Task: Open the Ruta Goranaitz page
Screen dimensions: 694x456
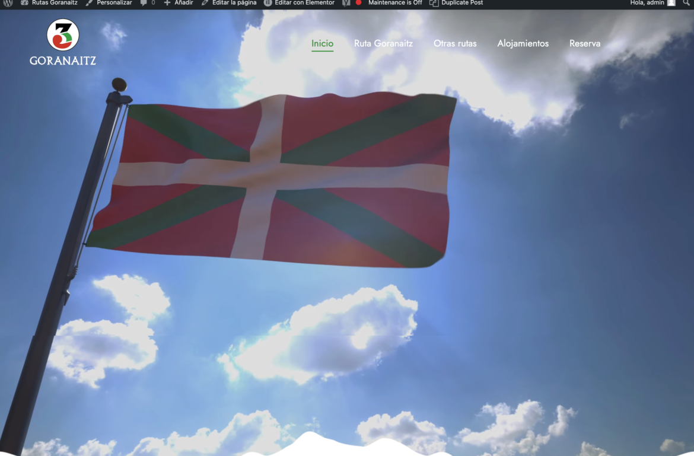Action: point(383,43)
